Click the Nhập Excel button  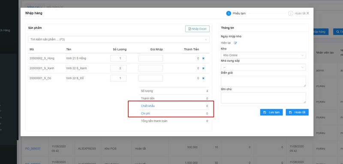pos(197,29)
